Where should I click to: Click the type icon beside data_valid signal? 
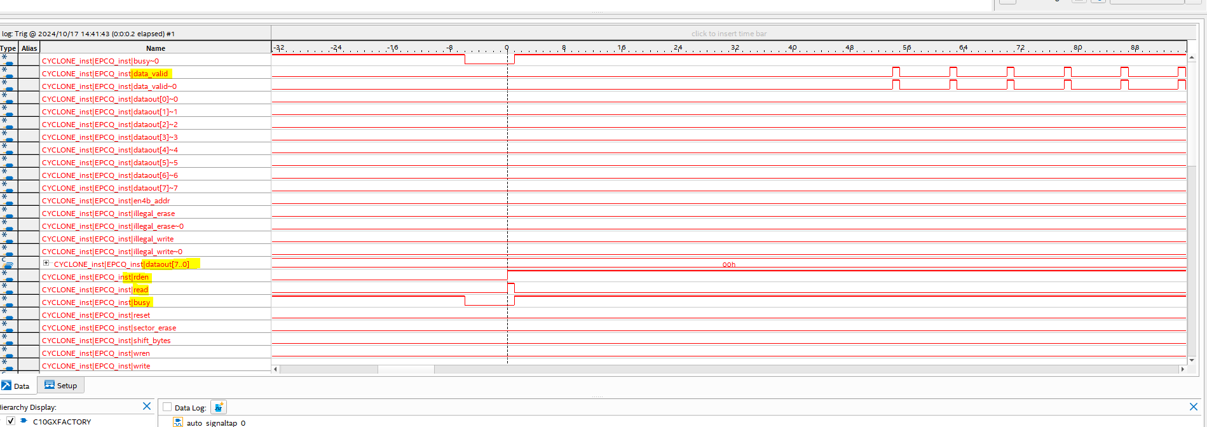pos(8,73)
